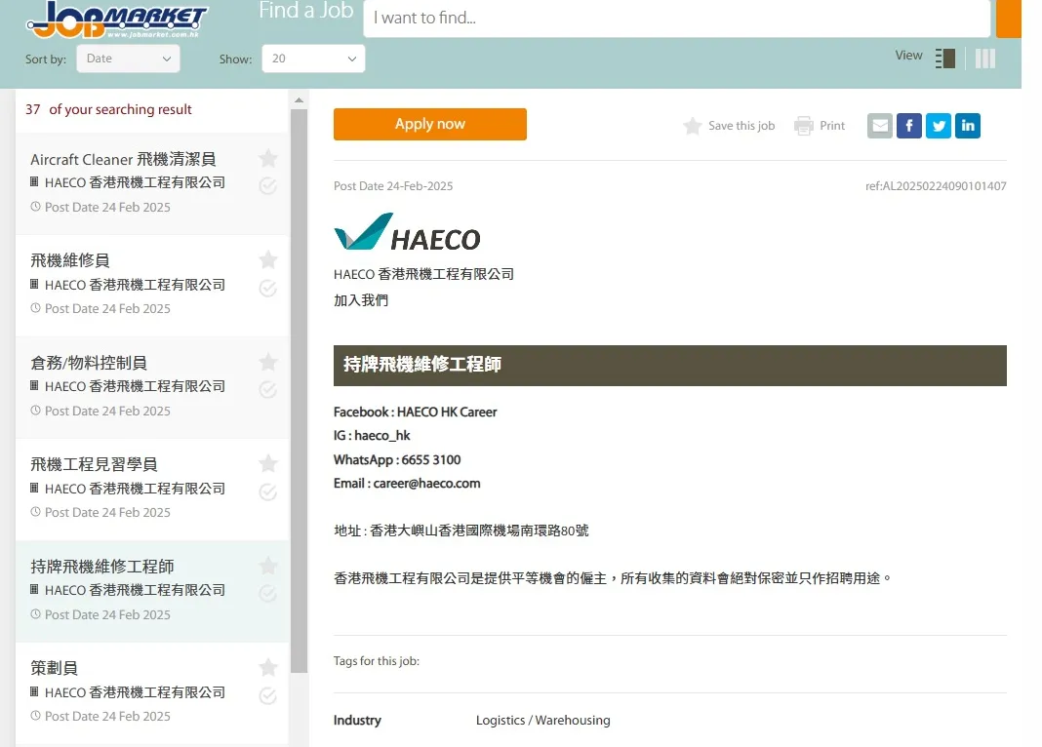The width and height of the screenshot is (1042, 747).
Task: Open the Sort by Date dropdown
Action: [x=128, y=59]
